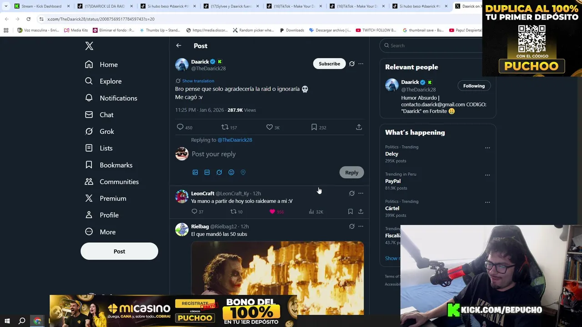582x327 pixels.
Task: Click Grok icon on Rielbag comment
Action: click(x=351, y=226)
